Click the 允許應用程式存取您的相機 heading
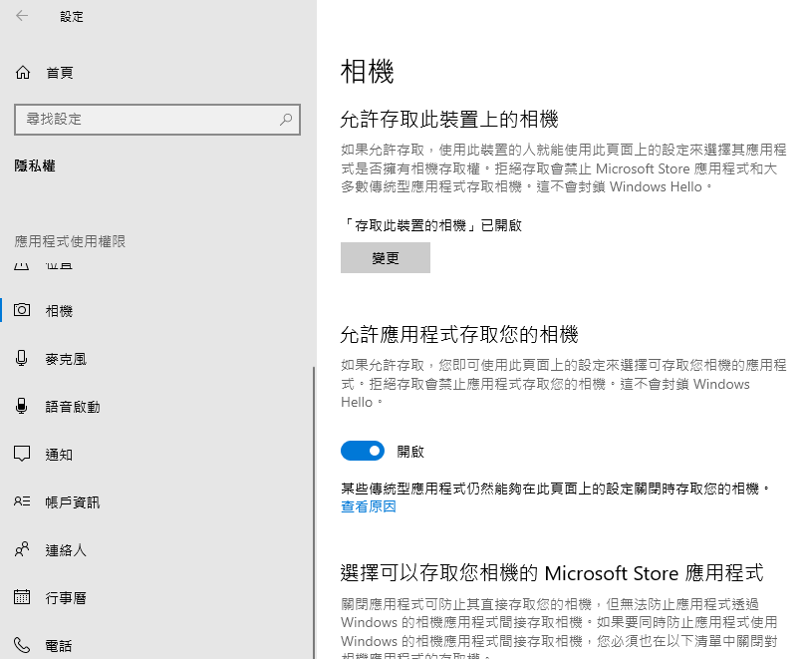 coord(459,335)
